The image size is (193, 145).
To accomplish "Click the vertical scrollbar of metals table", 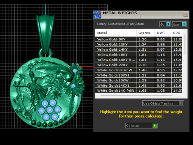I will pyautogui.click(x=185, y=44).
